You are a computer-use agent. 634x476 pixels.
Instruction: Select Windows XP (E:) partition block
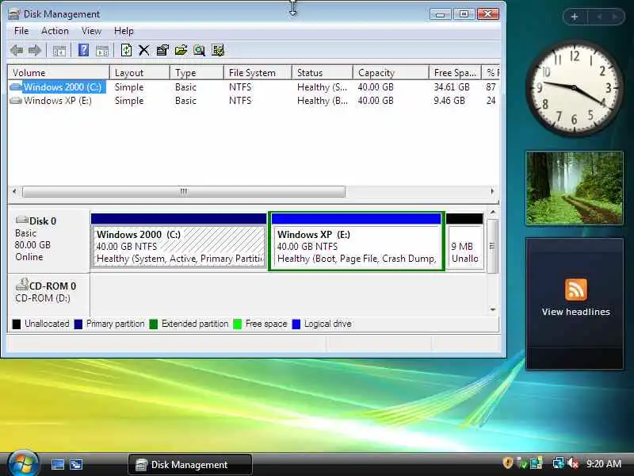click(356, 240)
